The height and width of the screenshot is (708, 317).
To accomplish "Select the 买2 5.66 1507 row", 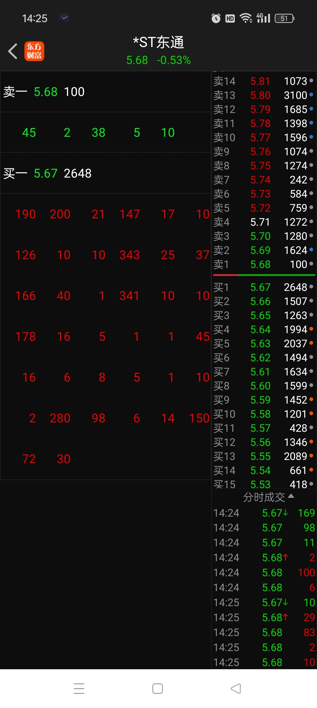I will tap(264, 301).
